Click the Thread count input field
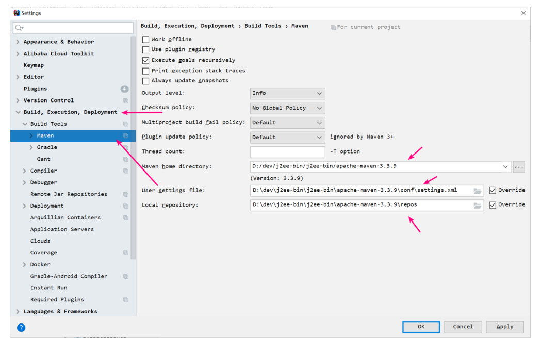Screen dimensions: 557x341 coord(287,152)
